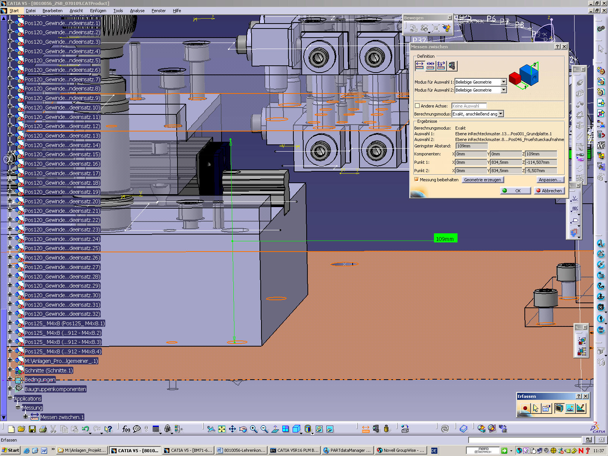Select Pos120_Gewinde...deeinsatz.20 tree item
608x456 pixels.
point(62,201)
